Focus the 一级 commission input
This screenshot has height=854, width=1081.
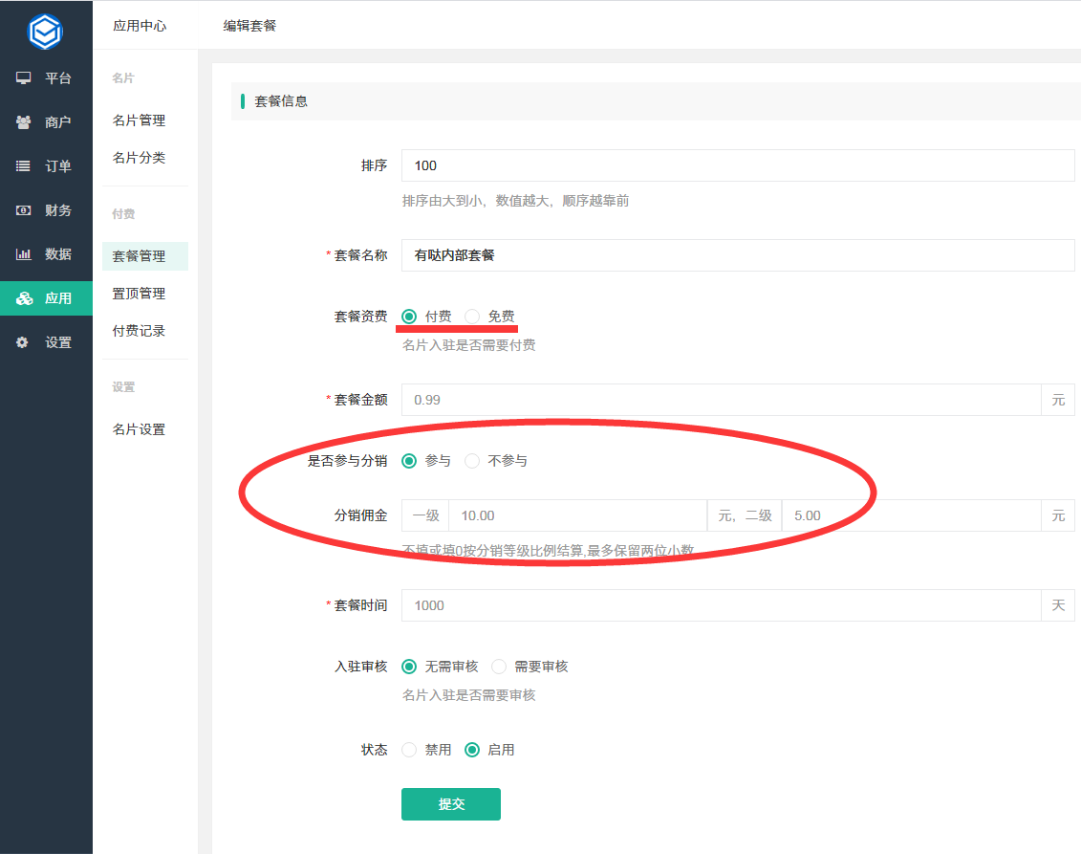(577, 516)
